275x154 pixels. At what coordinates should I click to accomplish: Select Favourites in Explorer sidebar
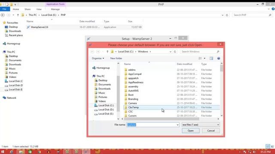point(12,23)
